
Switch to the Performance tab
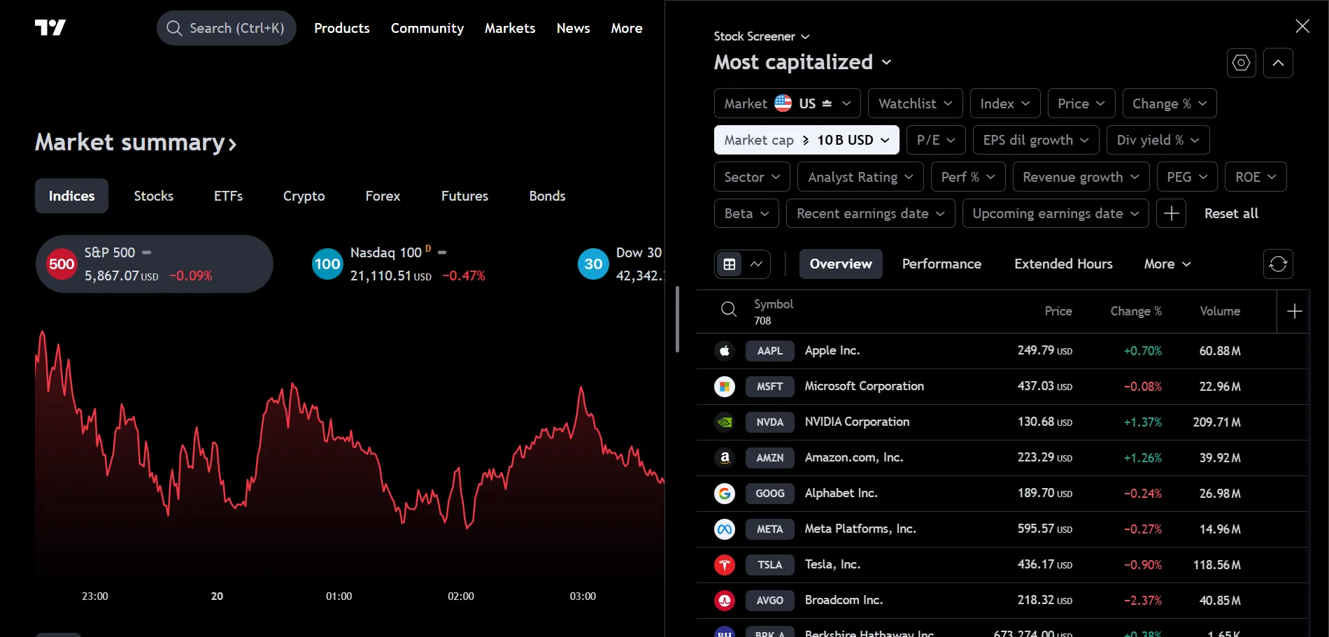pos(941,264)
